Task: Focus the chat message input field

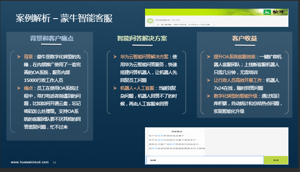Action: click(205, 160)
